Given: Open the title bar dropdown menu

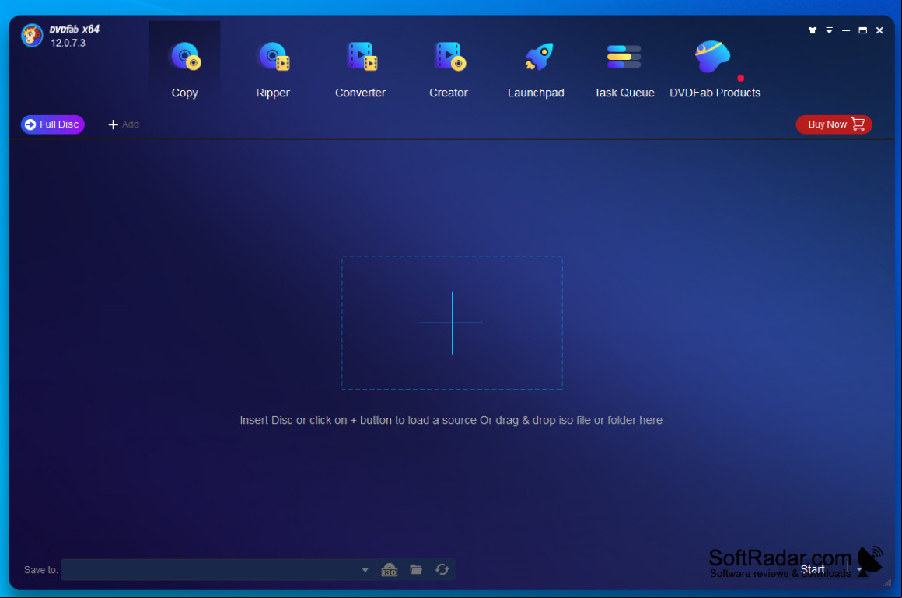Looking at the screenshot, I should point(829,30).
